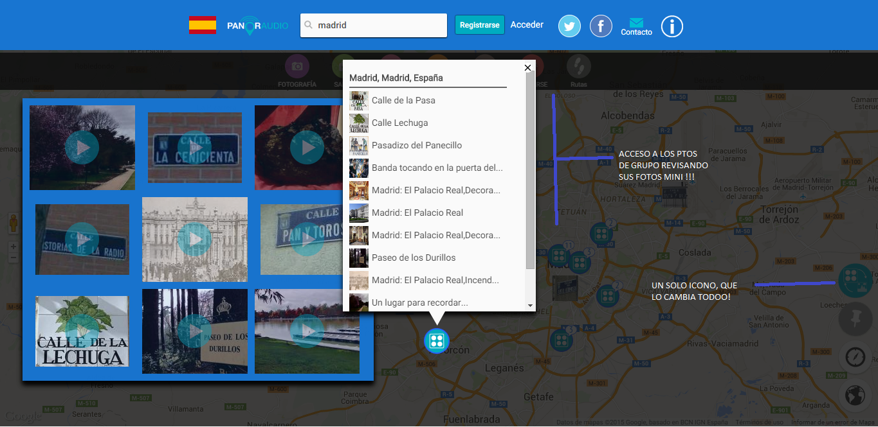Play the Calle de la Lechuga thumbnail
The image size is (878, 427).
click(82, 331)
